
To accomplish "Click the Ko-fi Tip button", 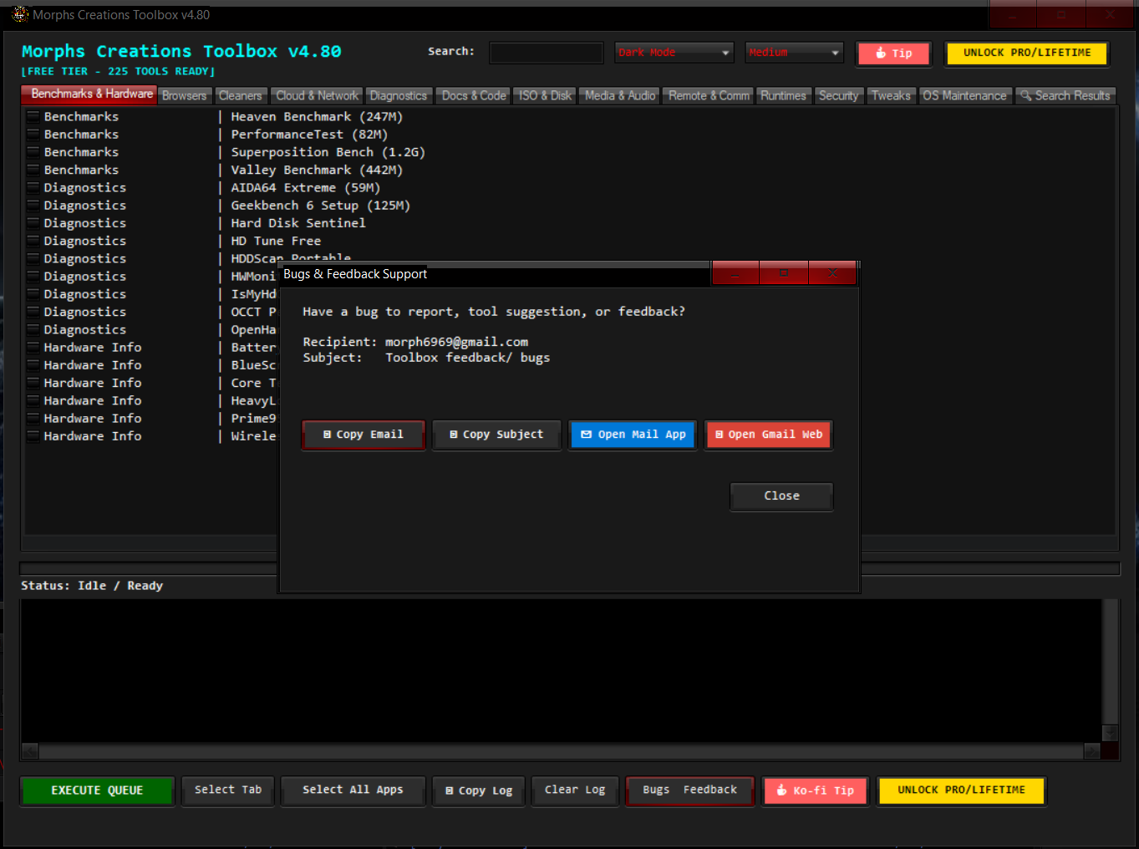I will (816, 791).
